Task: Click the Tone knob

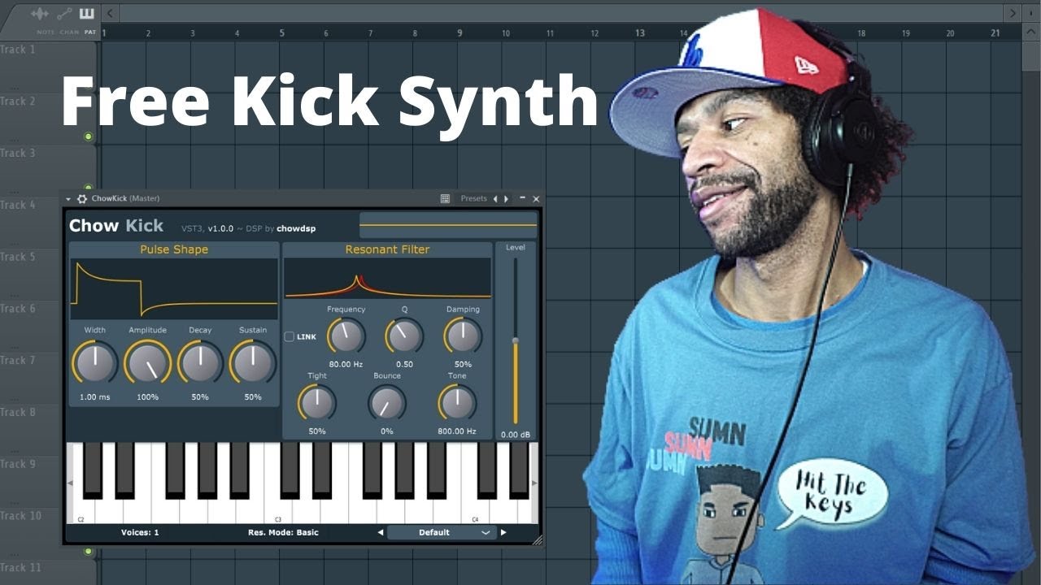Action: 457,402
